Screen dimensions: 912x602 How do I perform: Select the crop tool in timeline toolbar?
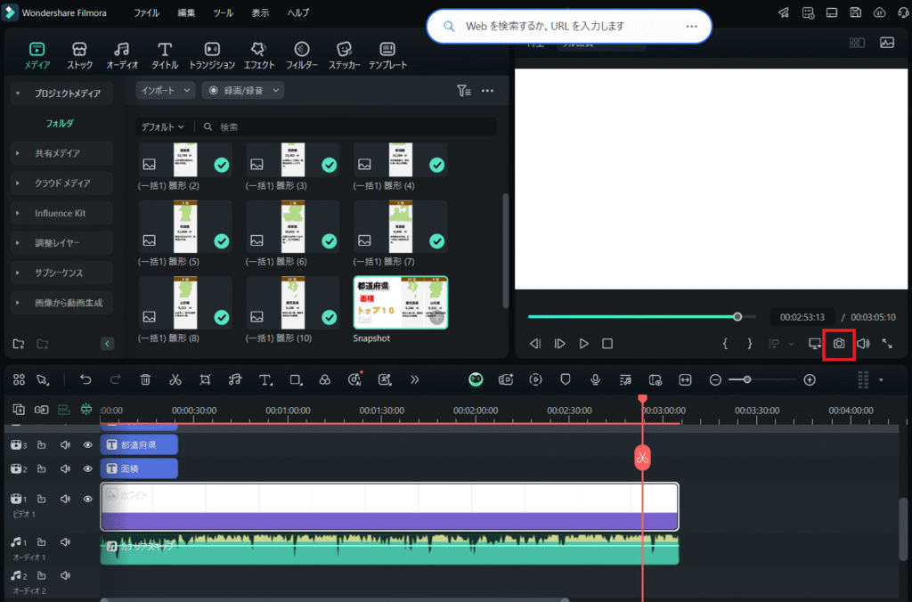[x=205, y=379]
